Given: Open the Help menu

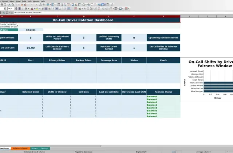Looking at the screenshot, I should [43, 1].
